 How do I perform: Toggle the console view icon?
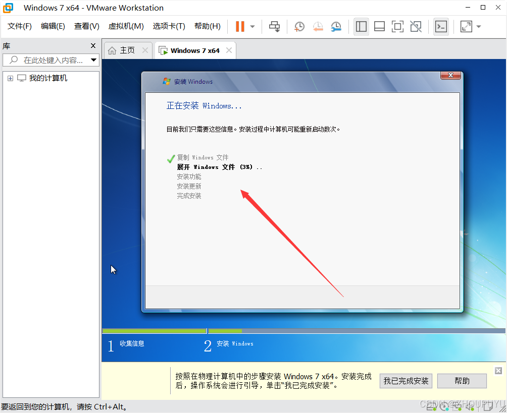tap(441, 27)
